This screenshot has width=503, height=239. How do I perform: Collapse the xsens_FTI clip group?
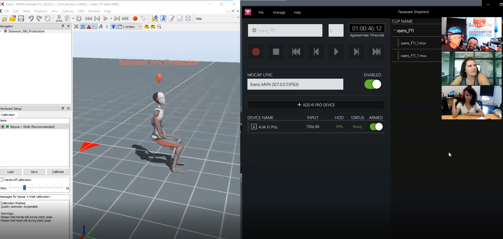(x=394, y=31)
